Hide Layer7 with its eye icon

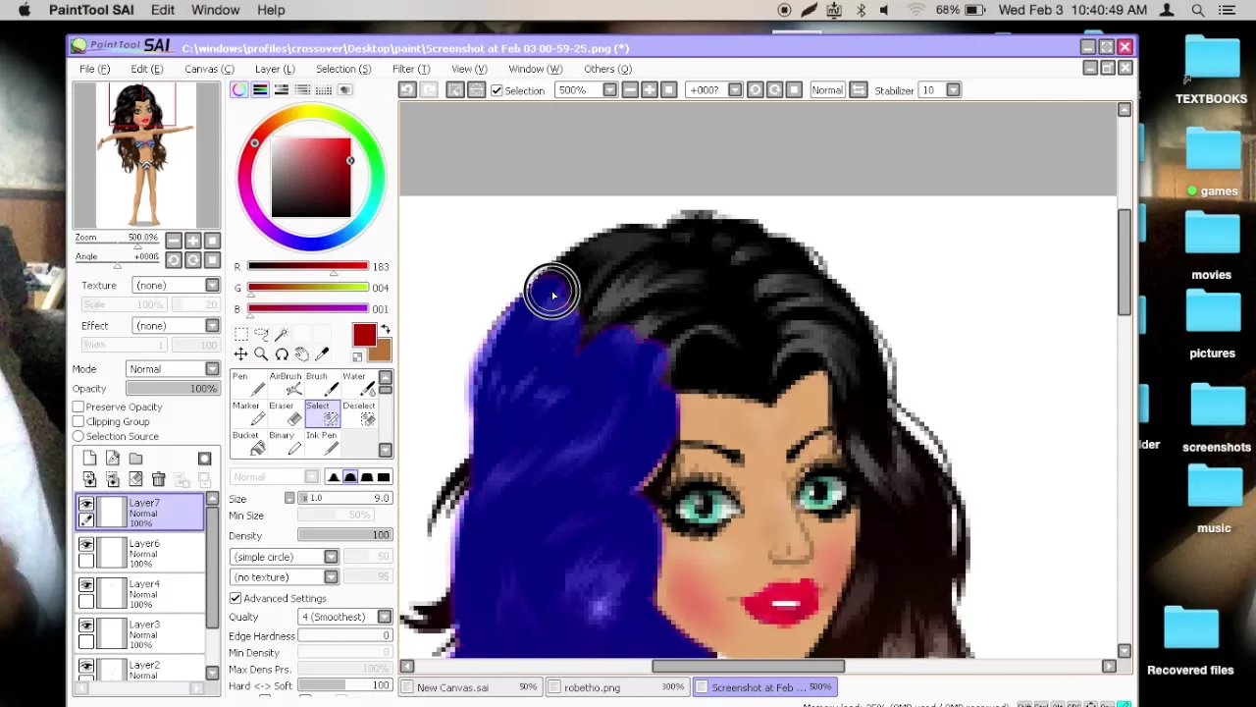(86, 504)
